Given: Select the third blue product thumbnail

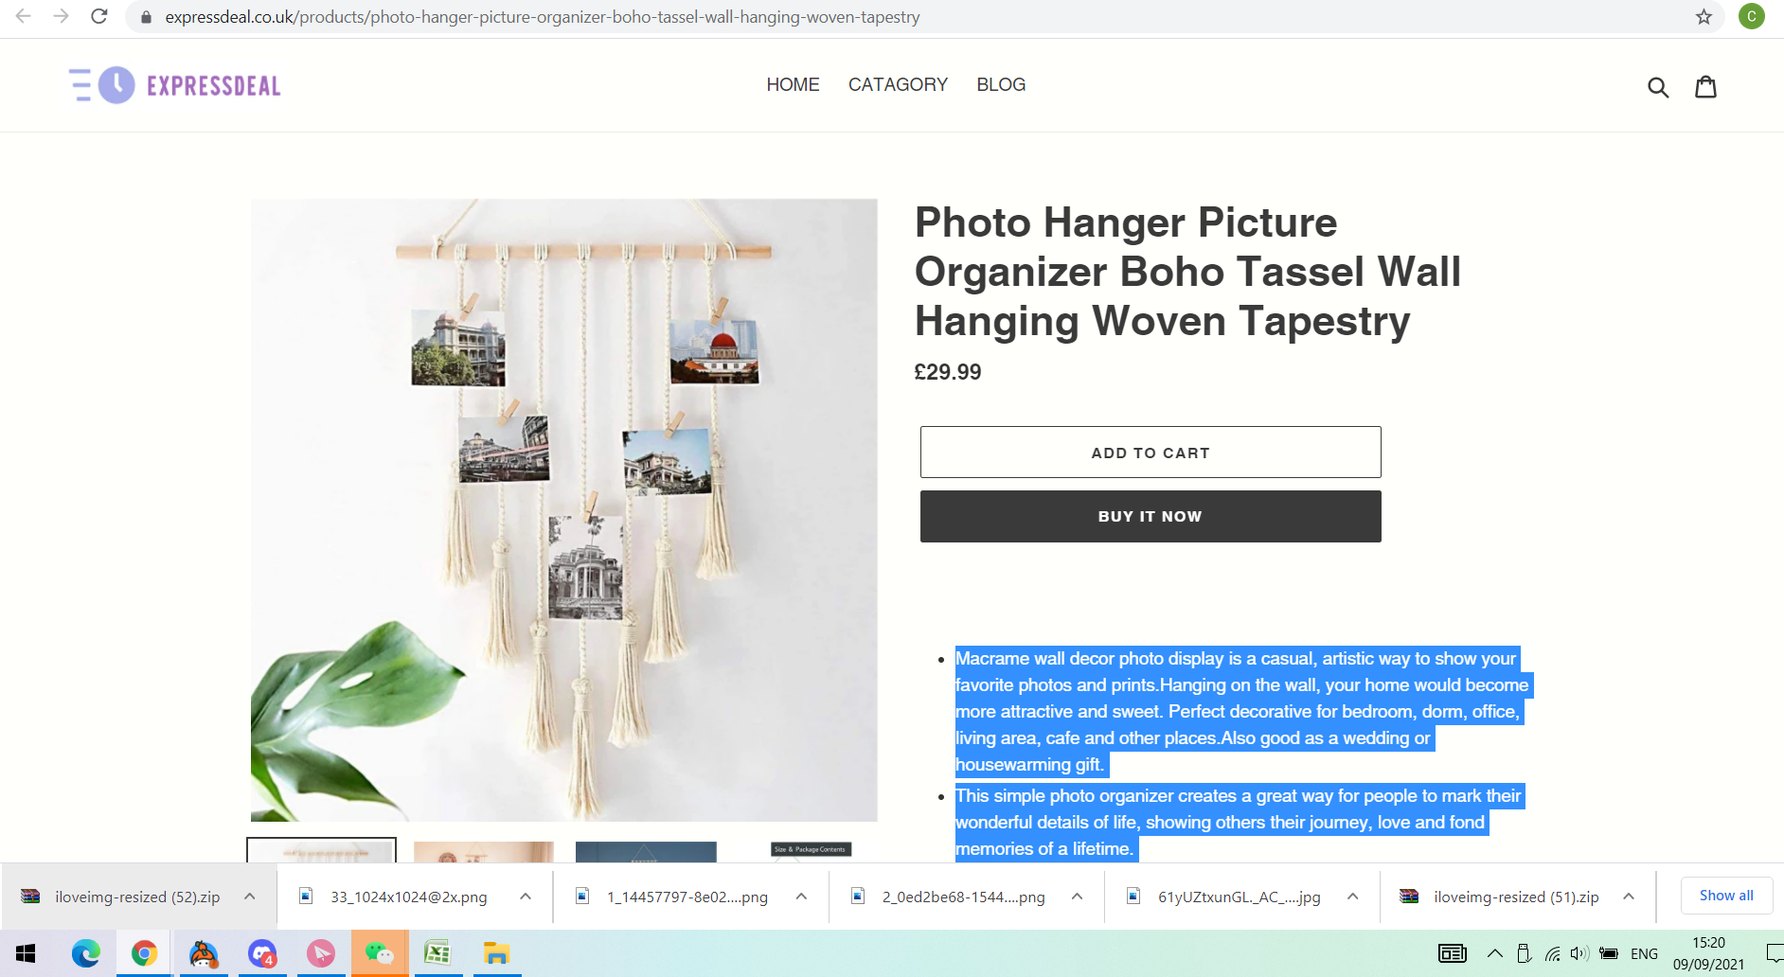Looking at the screenshot, I should coord(646,851).
